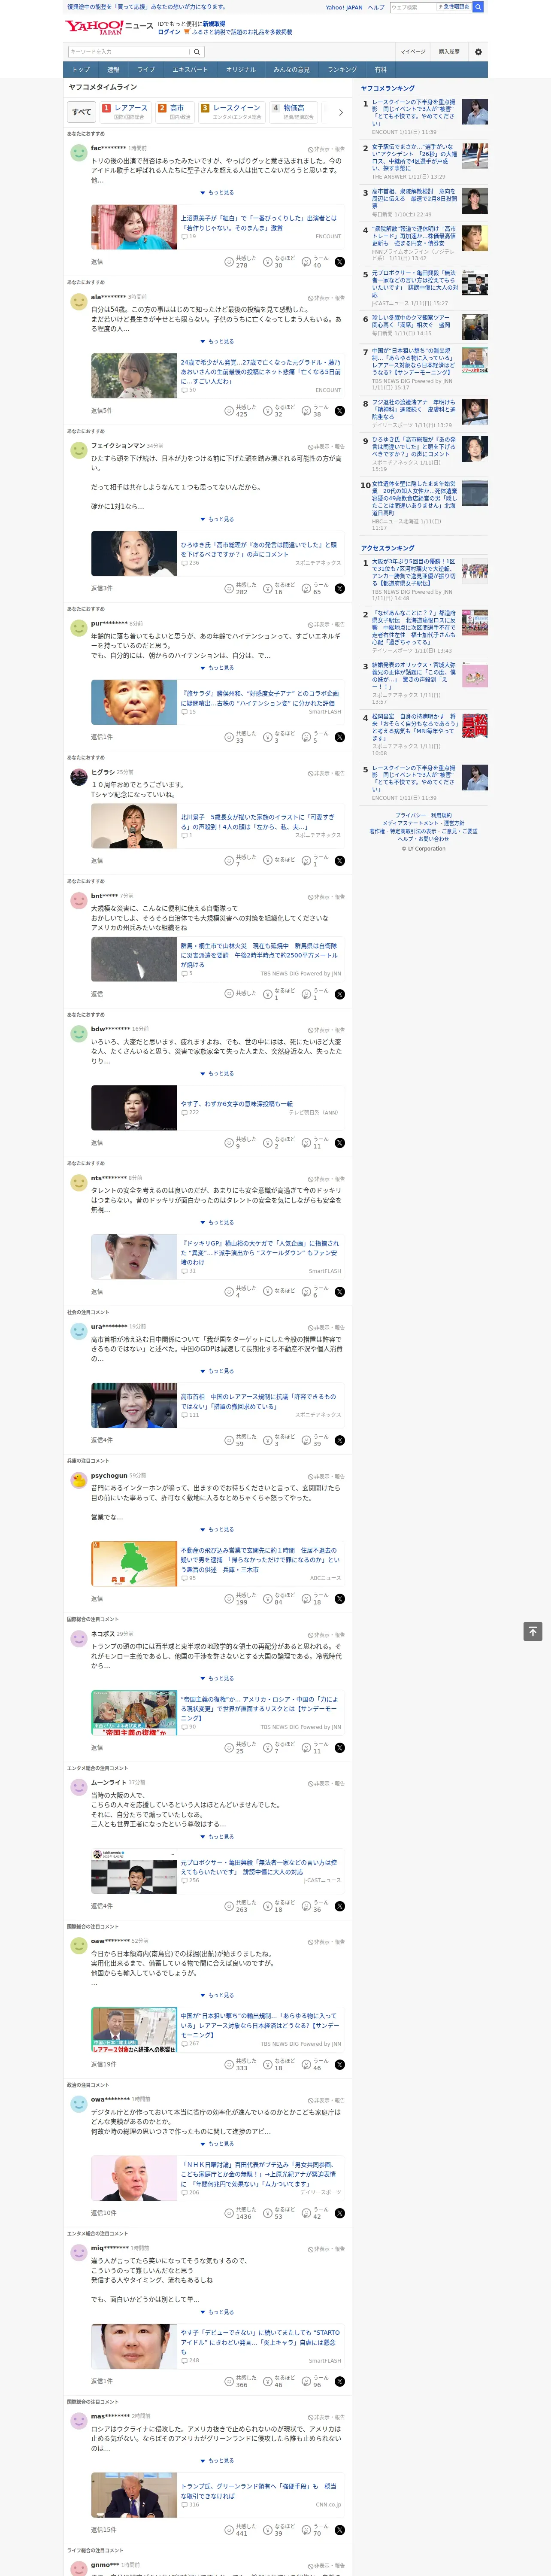Toggle なるほど 84 on psychogun comment
The width and height of the screenshot is (551, 2576).
pyautogui.click(x=279, y=1599)
